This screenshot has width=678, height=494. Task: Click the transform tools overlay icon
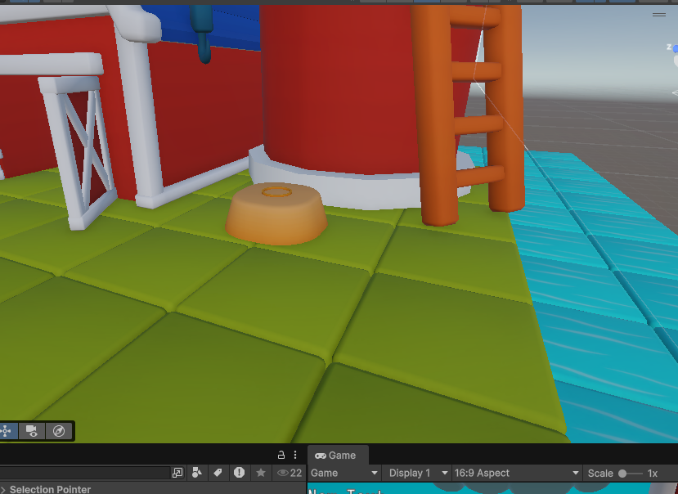7,431
